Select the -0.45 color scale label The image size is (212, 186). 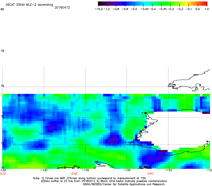tap(145, 9)
